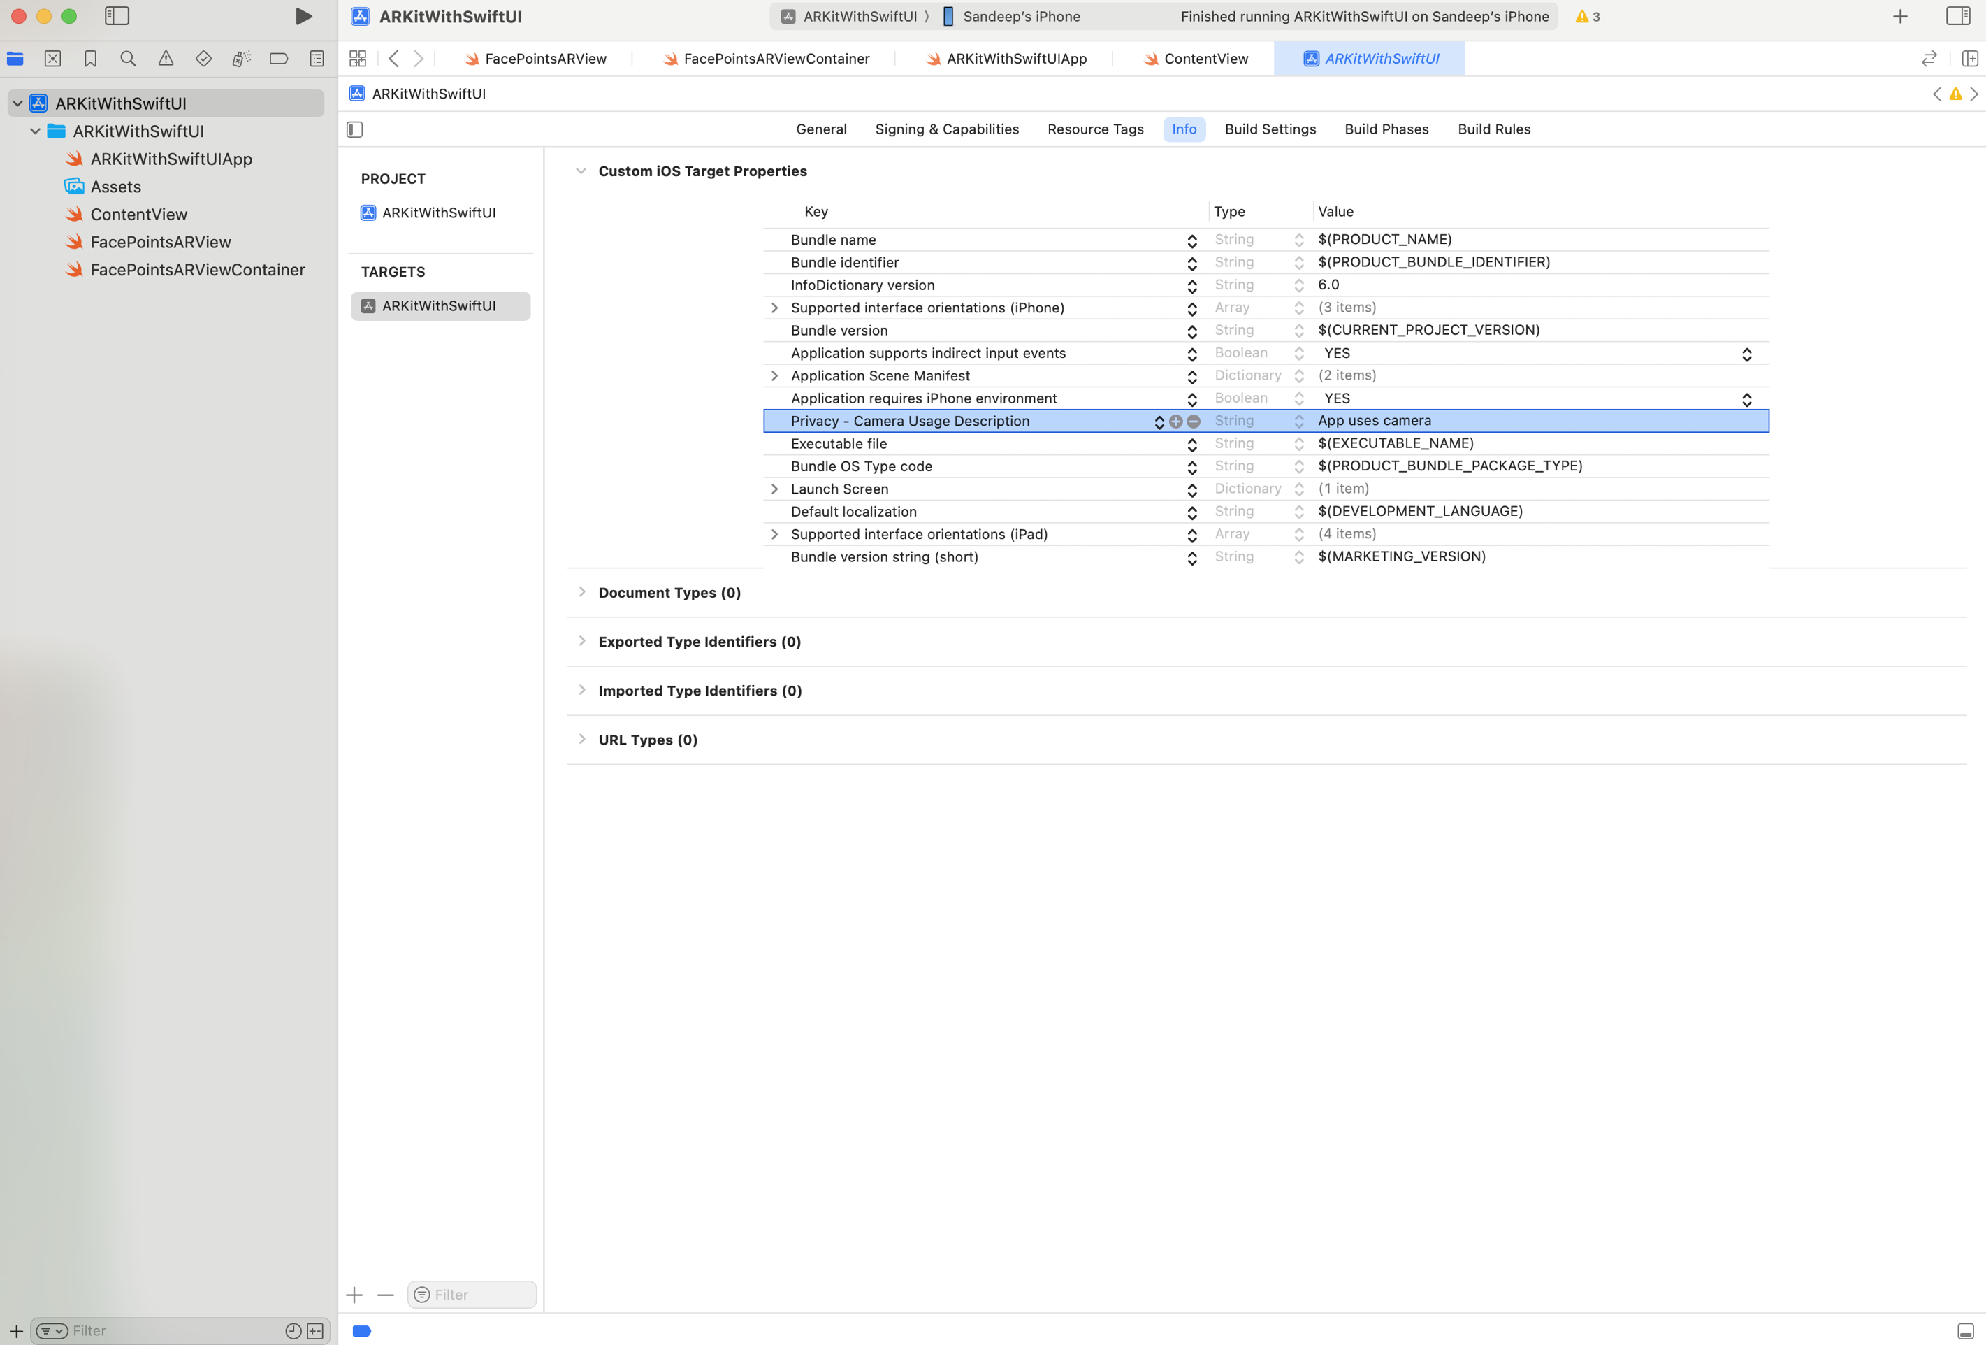The width and height of the screenshot is (1986, 1345).
Task: Switch to the General tab
Action: (x=821, y=129)
